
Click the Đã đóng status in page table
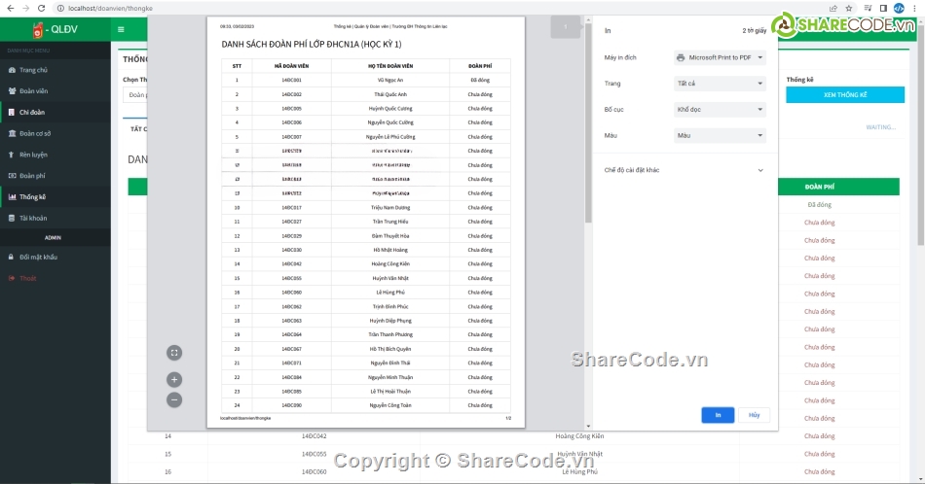pyautogui.click(x=820, y=205)
